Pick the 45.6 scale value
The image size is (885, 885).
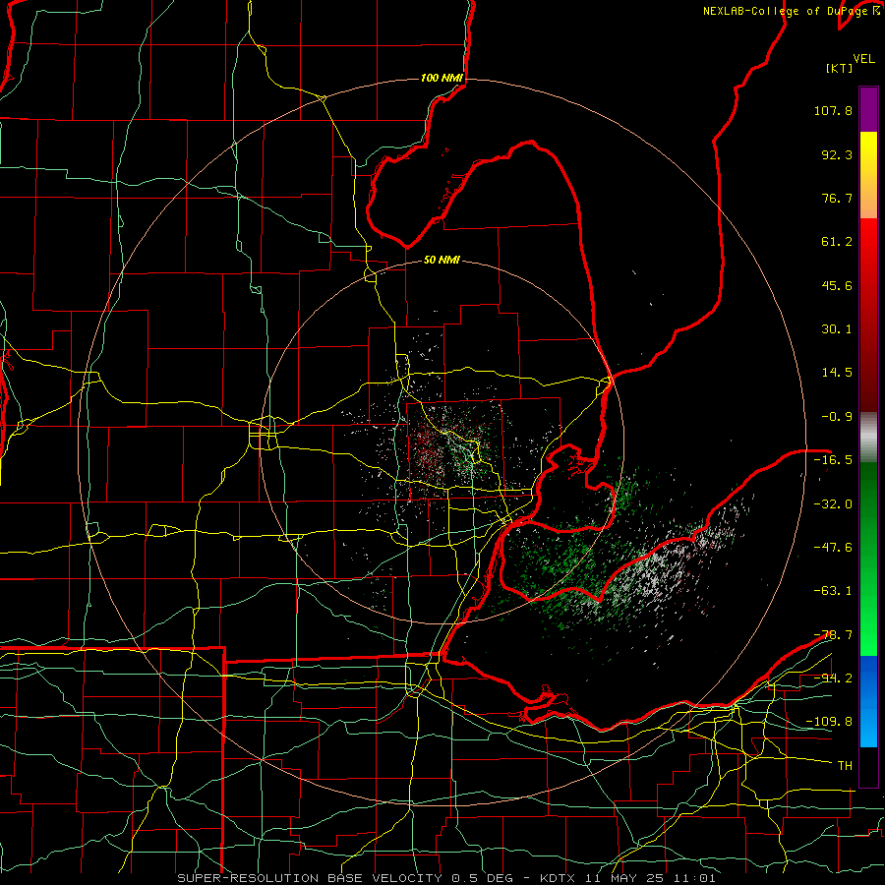837,285
